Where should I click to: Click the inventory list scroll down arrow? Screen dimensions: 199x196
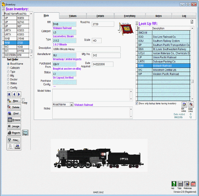pyautogui.click(x=31, y=56)
